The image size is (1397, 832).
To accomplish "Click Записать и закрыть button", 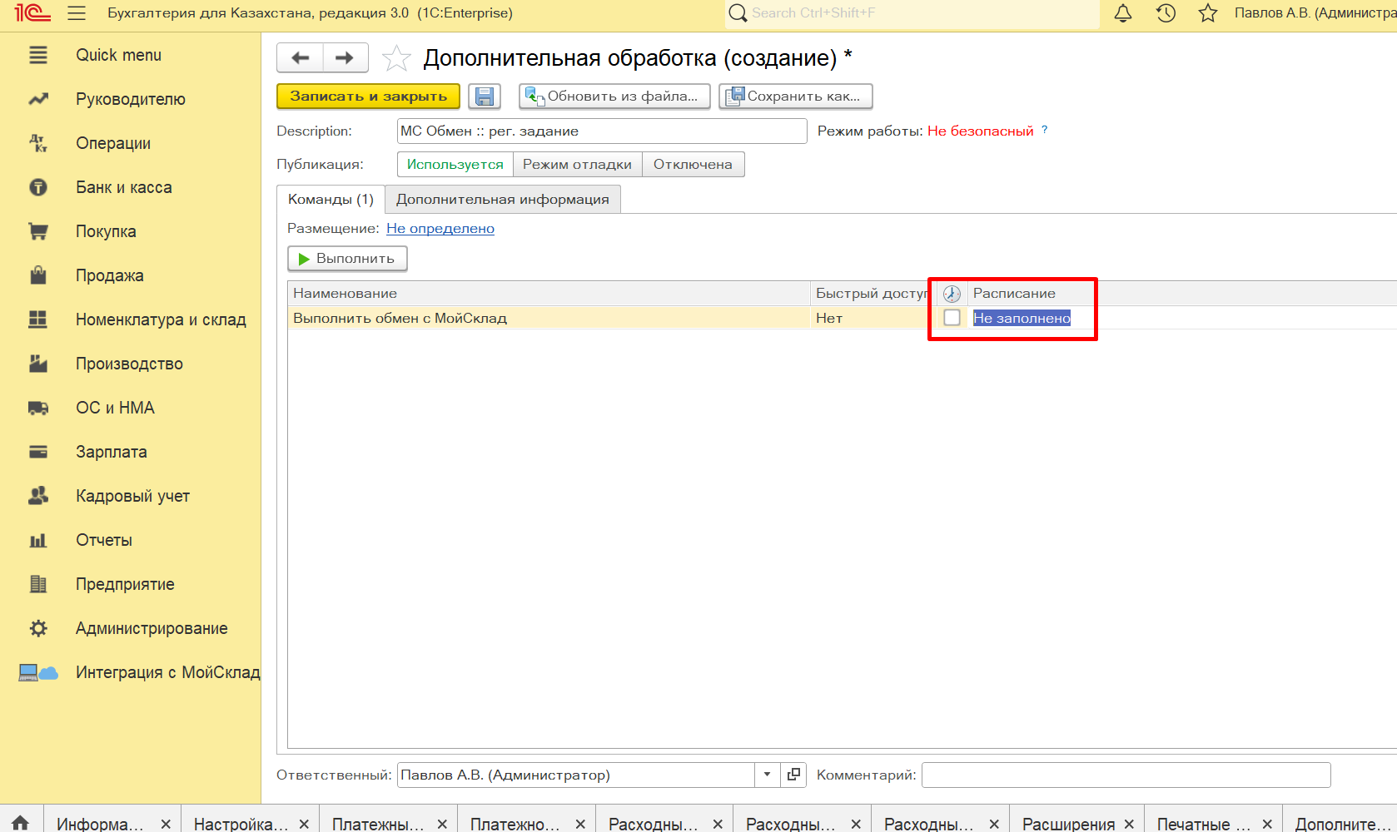I will pyautogui.click(x=368, y=97).
